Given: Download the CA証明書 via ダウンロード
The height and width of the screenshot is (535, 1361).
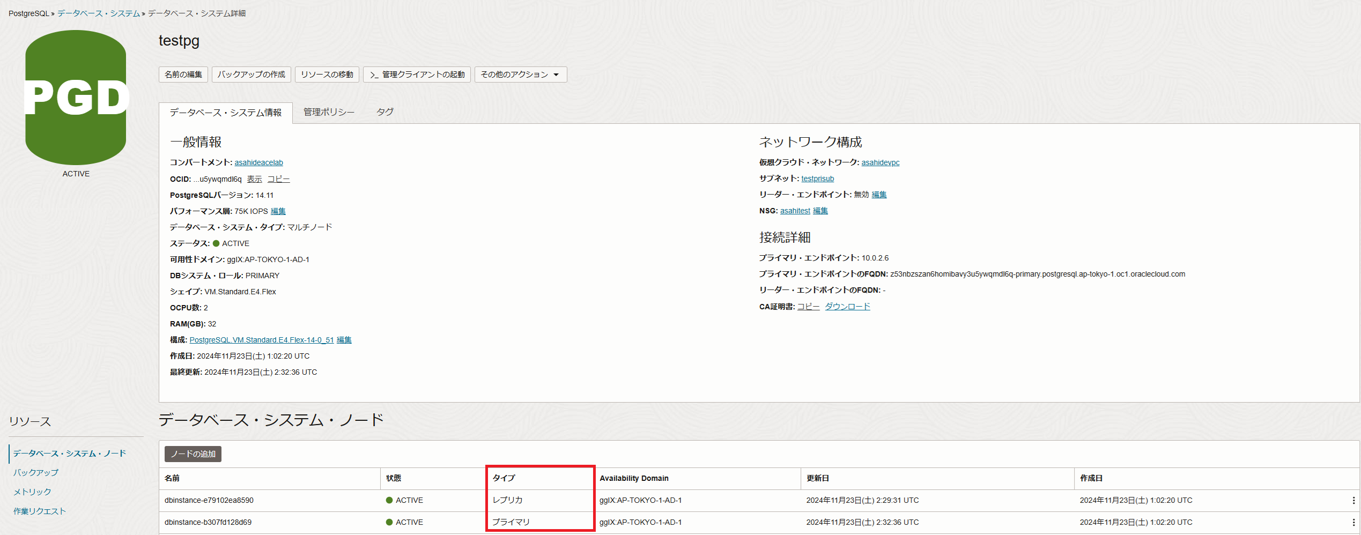Looking at the screenshot, I should [848, 307].
